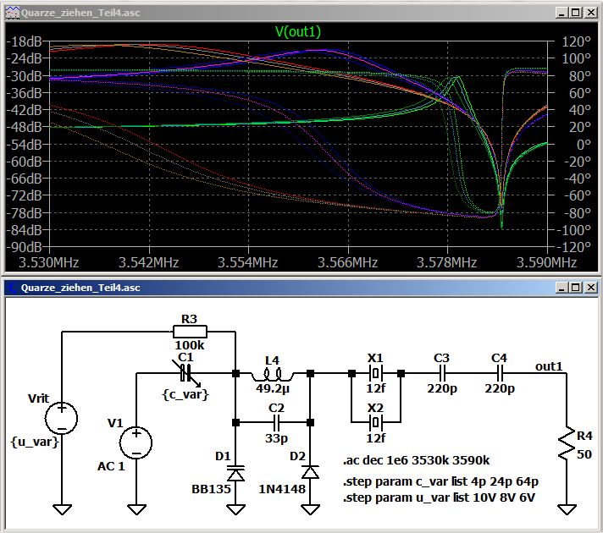Click the 0° right phase axis label
This screenshot has height=533, width=603.
(x=584, y=145)
